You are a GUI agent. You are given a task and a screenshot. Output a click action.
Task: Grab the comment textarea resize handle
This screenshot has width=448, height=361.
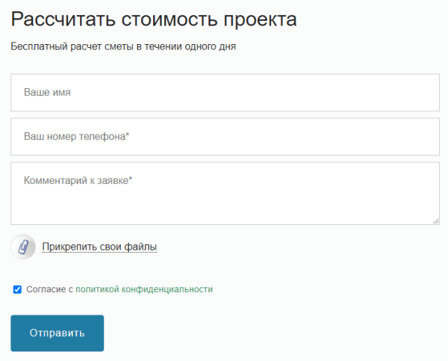click(x=435, y=220)
